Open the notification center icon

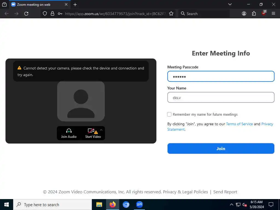[271, 205]
